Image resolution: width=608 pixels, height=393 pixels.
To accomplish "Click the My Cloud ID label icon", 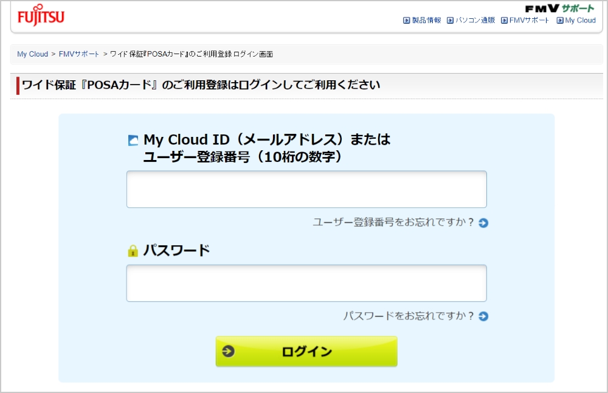I will [x=133, y=141].
